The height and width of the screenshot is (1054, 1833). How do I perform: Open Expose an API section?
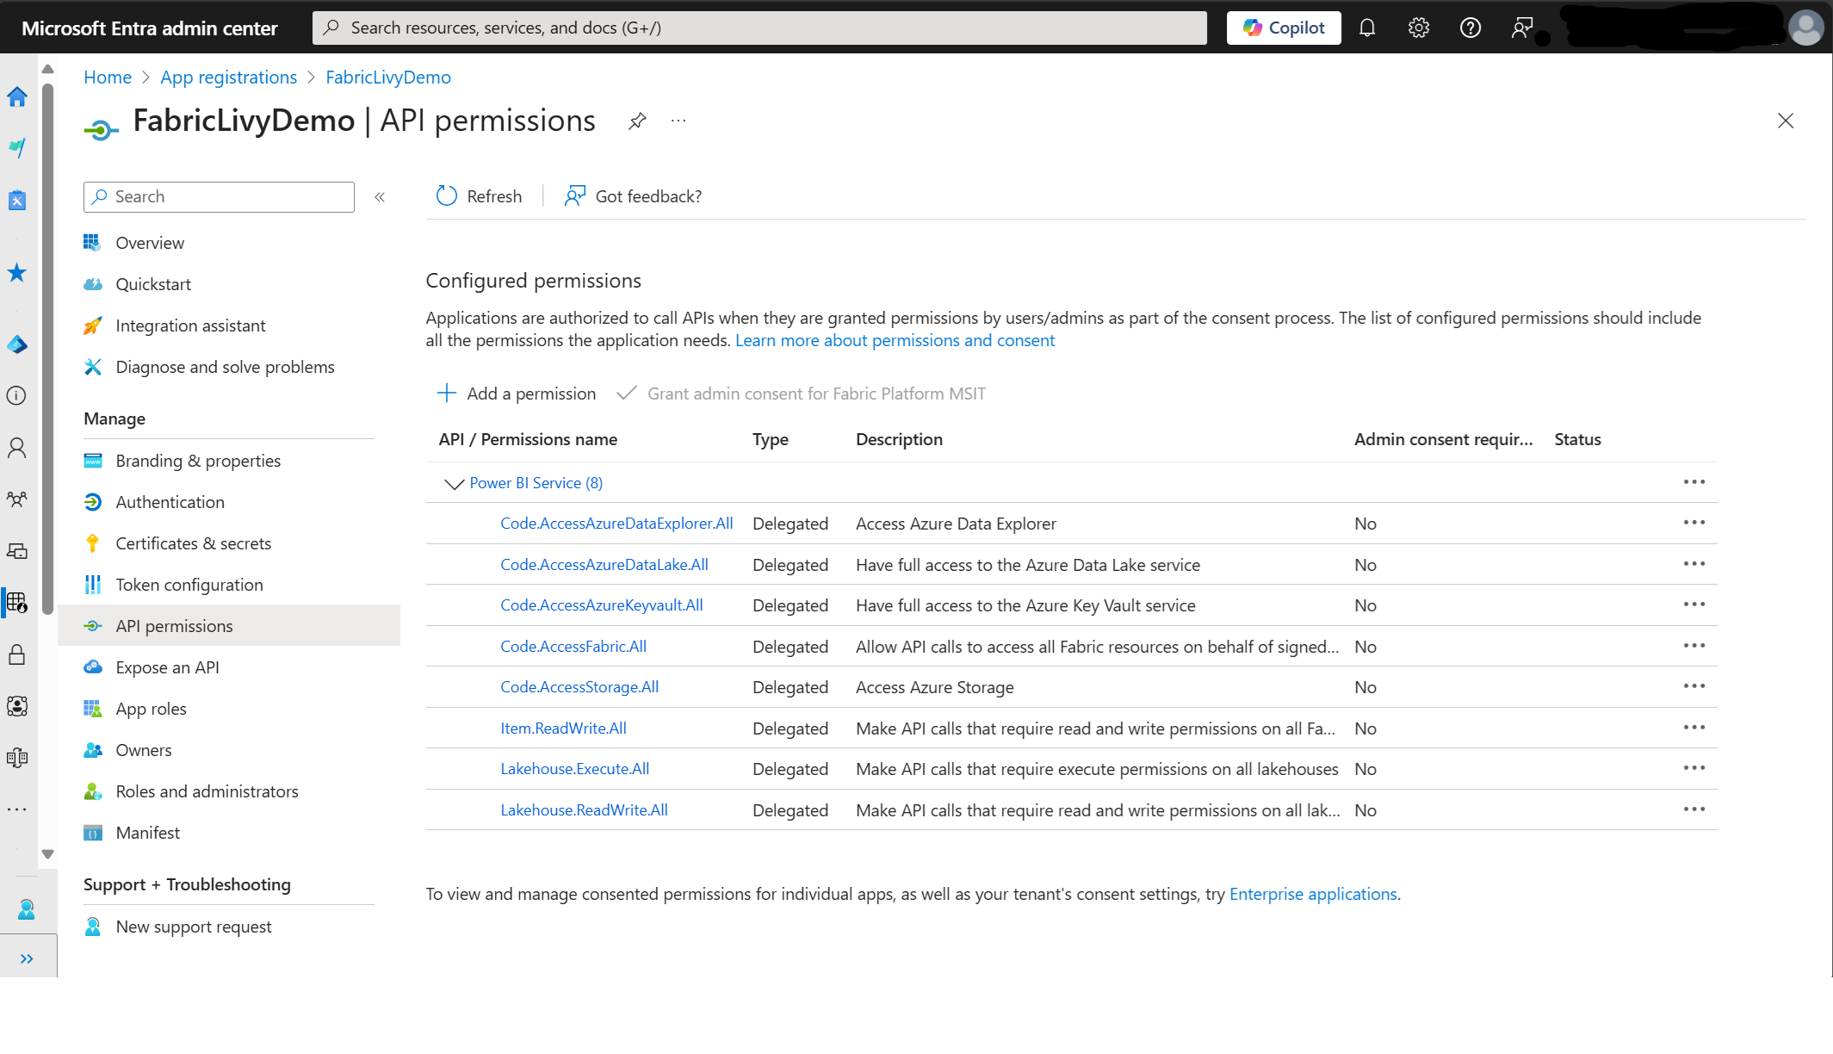(x=167, y=667)
